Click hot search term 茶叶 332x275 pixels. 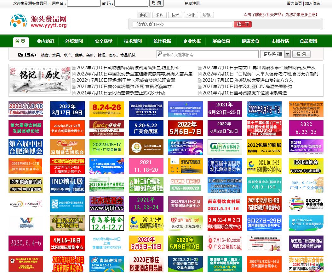coord(90,55)
